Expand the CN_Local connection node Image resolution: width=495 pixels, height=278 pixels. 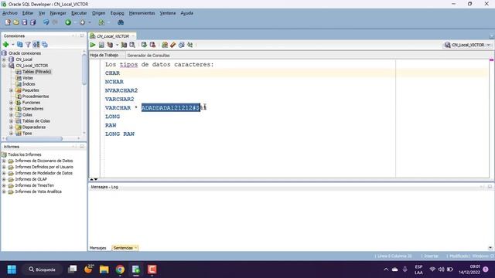(x=4, y=59)
